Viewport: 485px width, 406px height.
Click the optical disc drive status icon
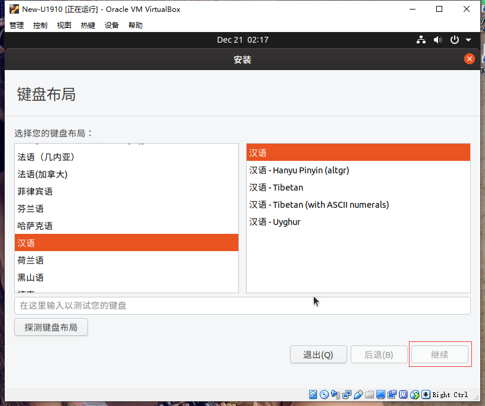tap(324, 395)
